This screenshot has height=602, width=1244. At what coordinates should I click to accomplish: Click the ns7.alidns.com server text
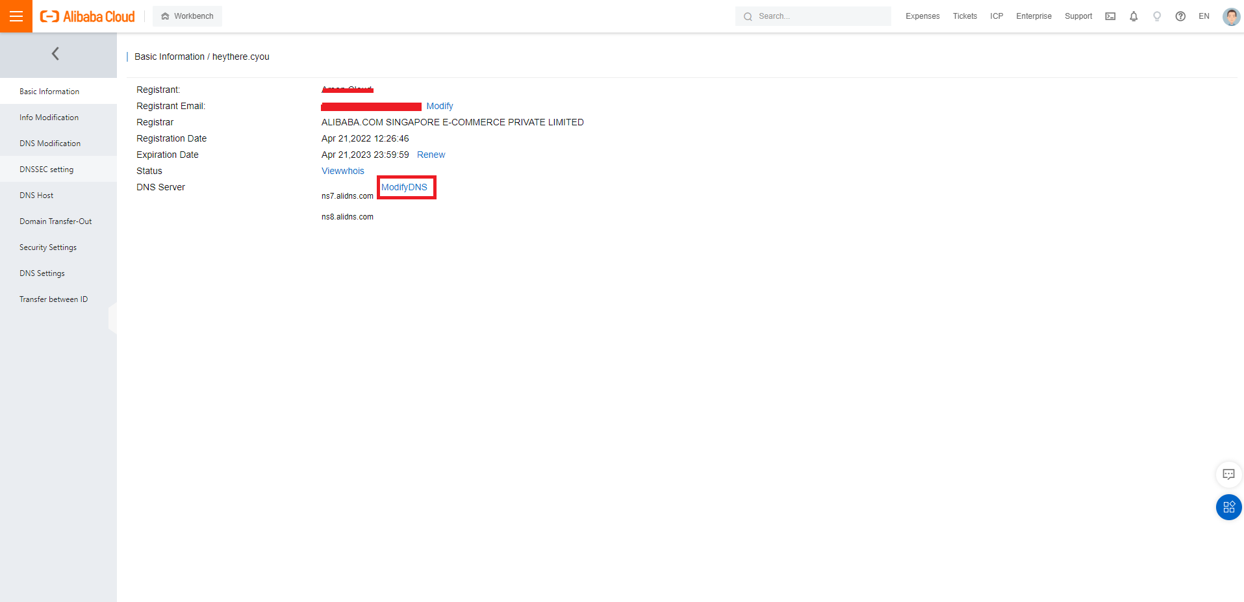(348, 196)
